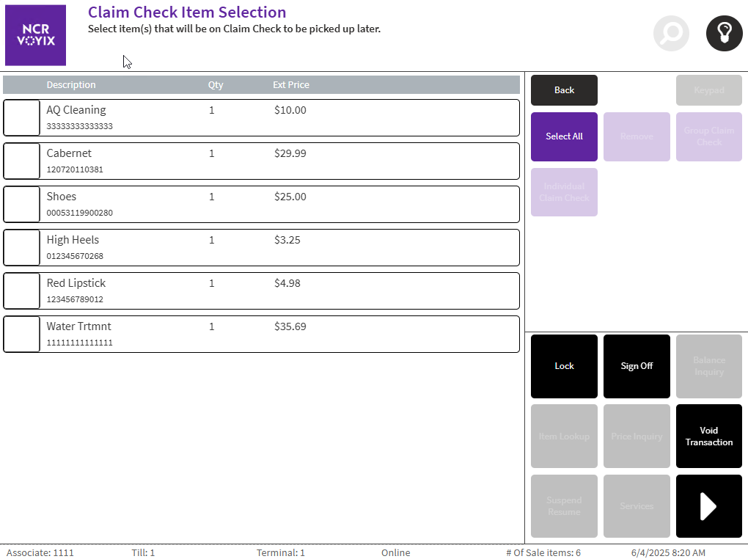Check the AQ Cleaning item checkbox
748x559 pixels.
coord(21,117)
